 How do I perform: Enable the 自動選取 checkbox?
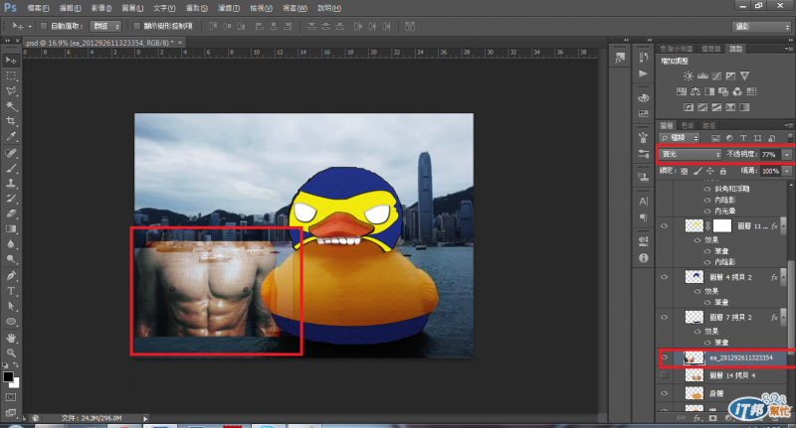[43, 26]
